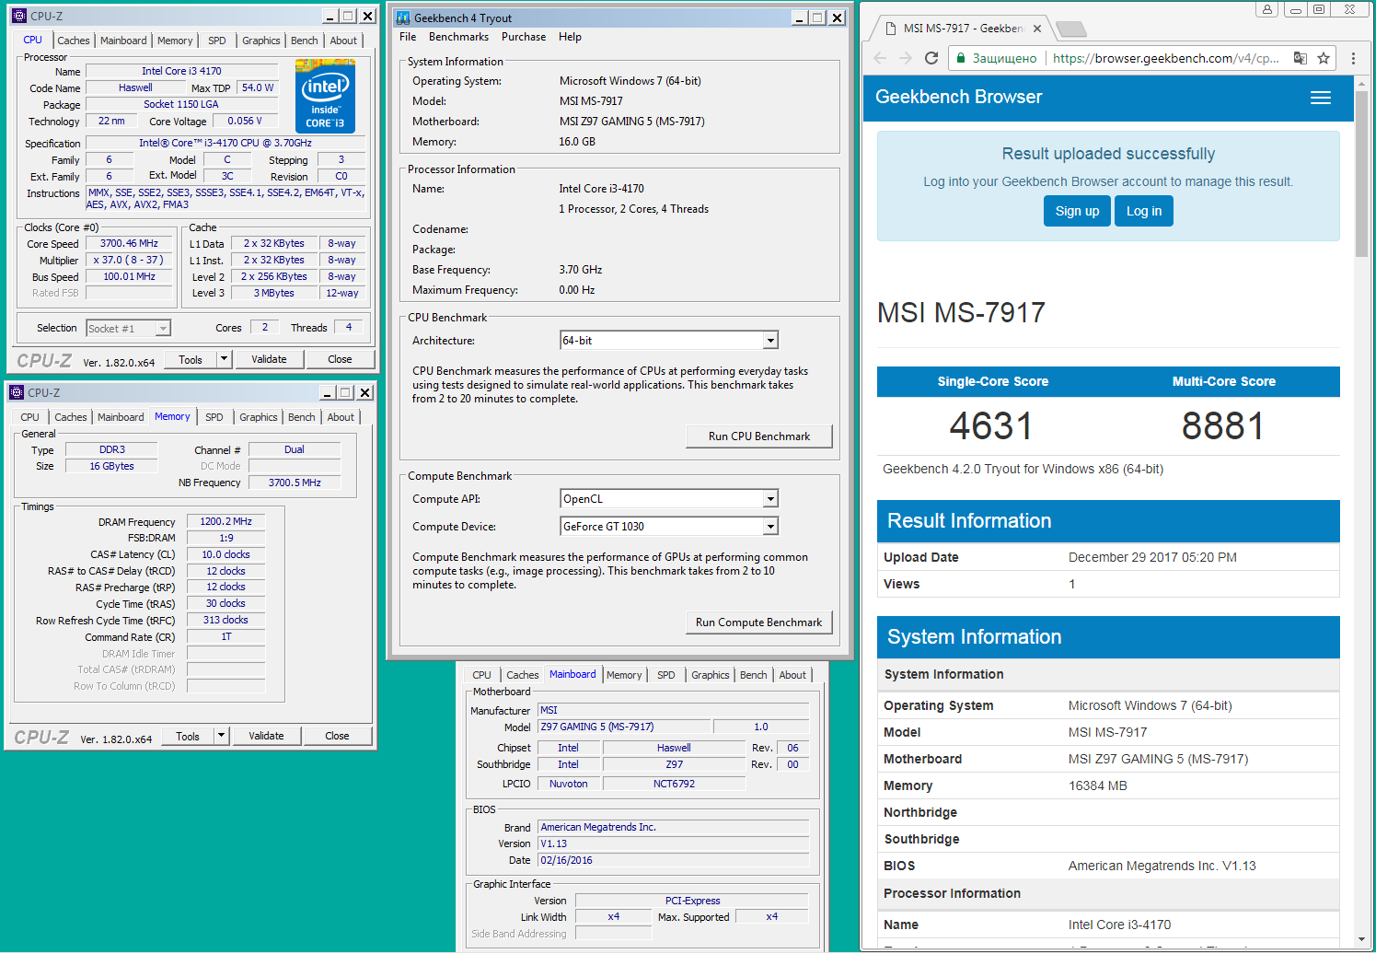The image size is (1376, 954).
Task: Click Multi-Core Score value 8881
Action: tap(1222, 426)
